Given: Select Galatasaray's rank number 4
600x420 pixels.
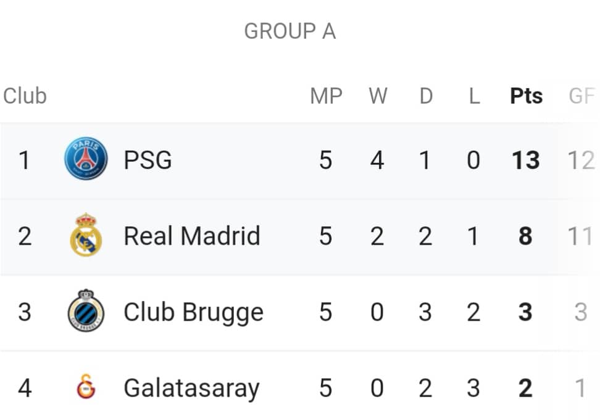Looking at the screenshot, I should tap(25, 389).
